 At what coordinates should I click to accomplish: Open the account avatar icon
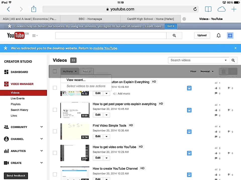230,35
